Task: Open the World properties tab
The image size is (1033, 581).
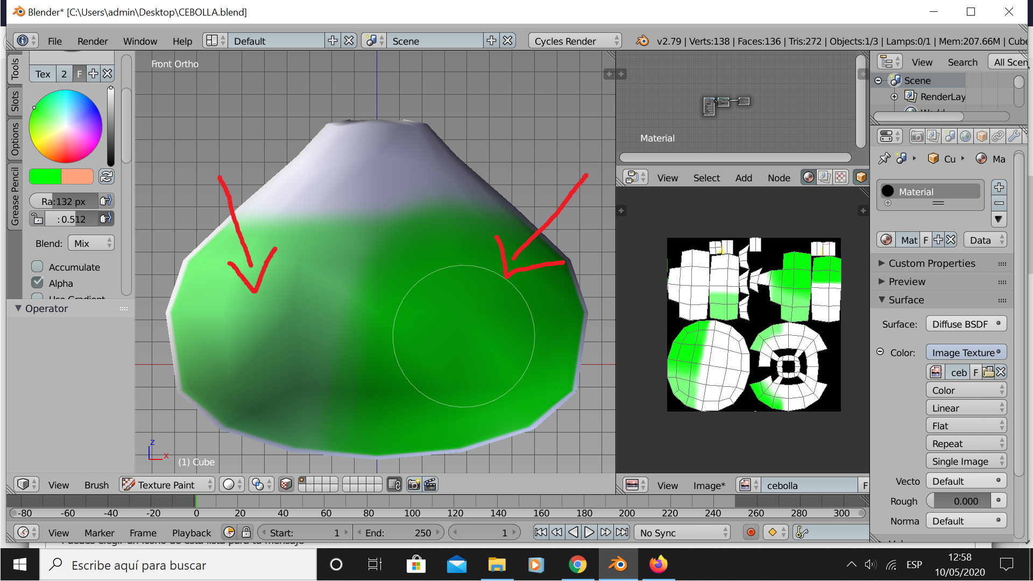Action: pyautogui.click(x=966, y=137)
